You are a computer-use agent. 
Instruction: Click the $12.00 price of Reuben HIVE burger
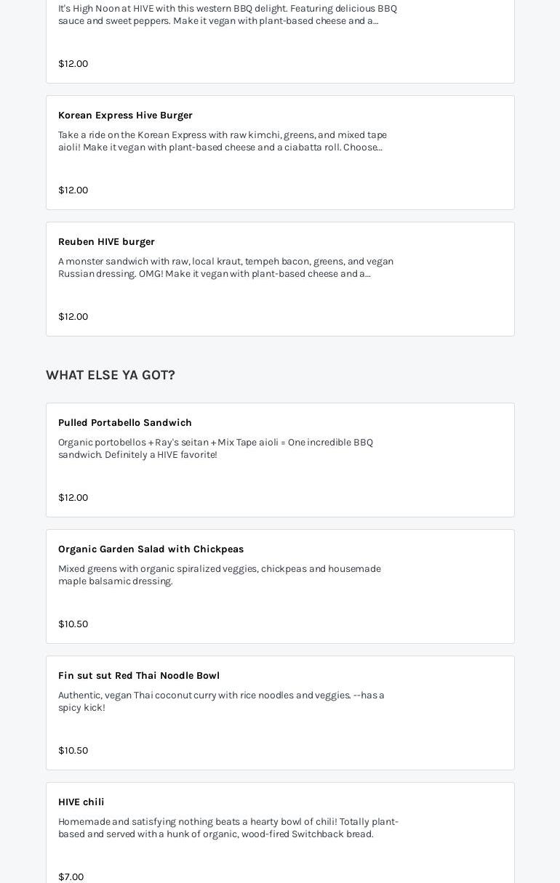tap(73, 317)
